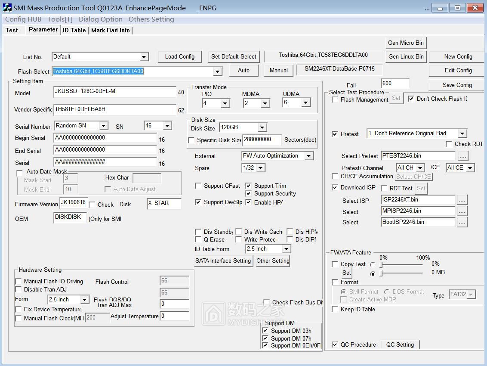Enable Manual Flash IO Driving checkbox
Viewport: 487px width, 366px height.
(18, 282)
